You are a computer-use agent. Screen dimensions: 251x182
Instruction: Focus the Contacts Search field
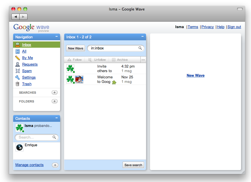tap(37, 137)
